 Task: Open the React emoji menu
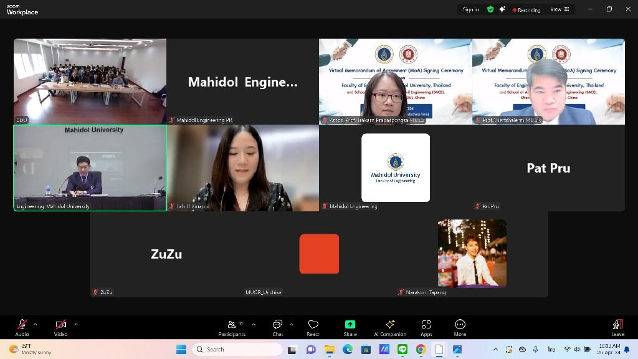coord(313,327)
